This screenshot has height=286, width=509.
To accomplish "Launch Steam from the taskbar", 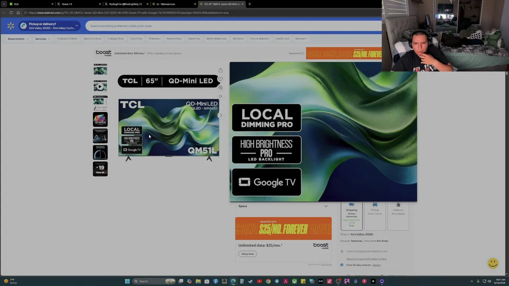I will tap(251, 281).
